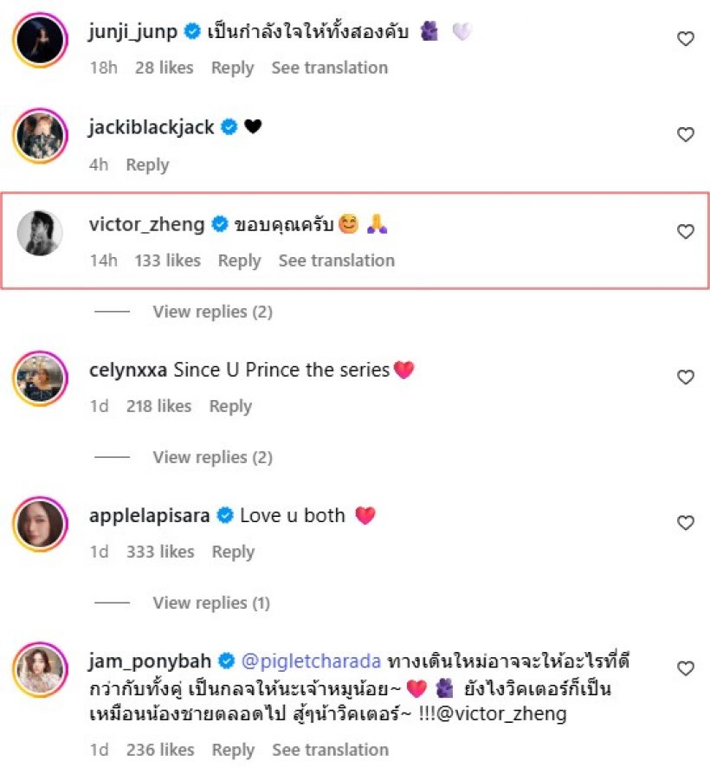Viewport: 710px width, 774px height.
Task: Click victor_zheng's profile avatar
Action: (x=41, y=233)
